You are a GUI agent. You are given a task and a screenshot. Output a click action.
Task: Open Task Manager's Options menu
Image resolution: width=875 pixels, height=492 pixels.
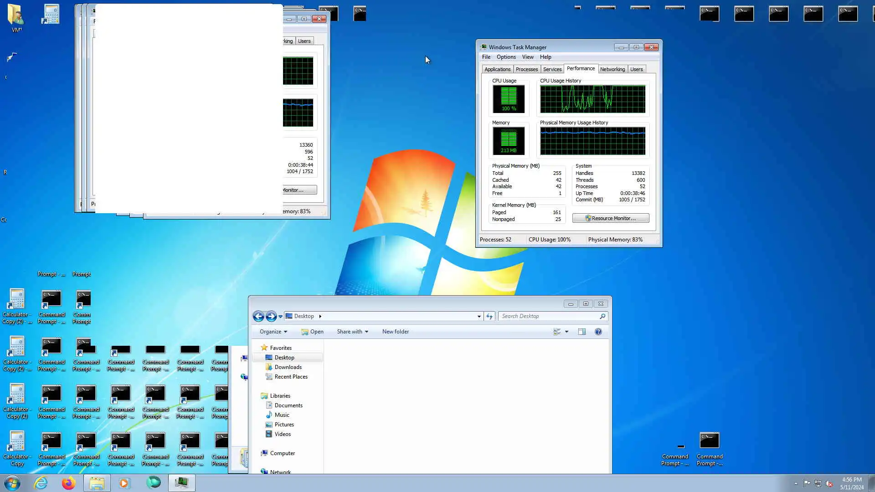coord(506,57)
